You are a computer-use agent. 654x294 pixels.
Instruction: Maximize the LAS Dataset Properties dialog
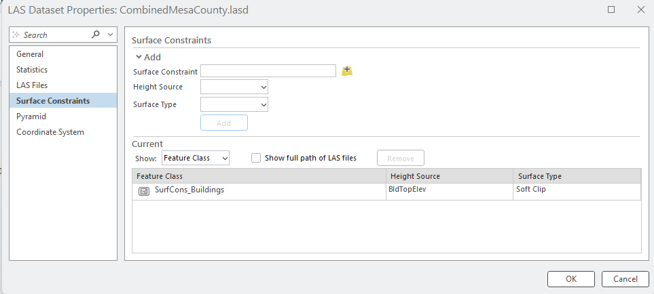(611, 9)
